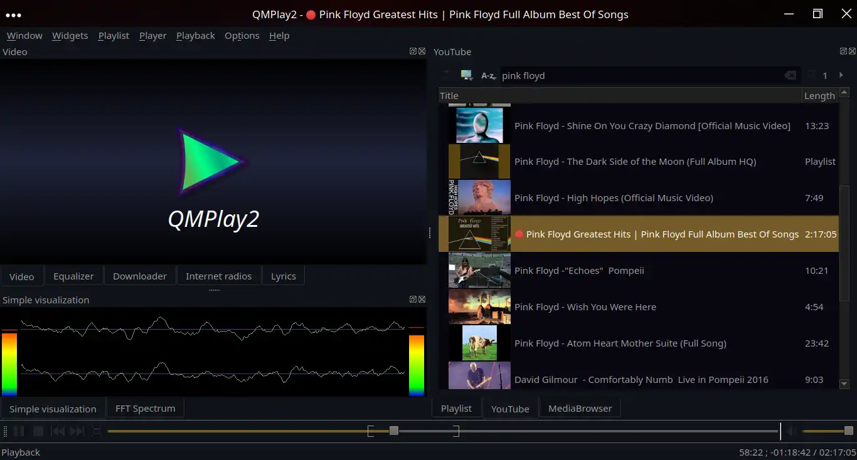Open the Options menu

242,36
